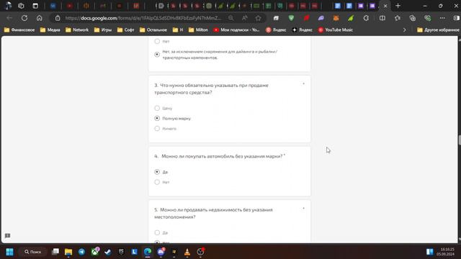Expand the "Milton" bookmarks folder
Image resolution: width=461 pixels, height=259 pixels.
[x=198, y=29]
